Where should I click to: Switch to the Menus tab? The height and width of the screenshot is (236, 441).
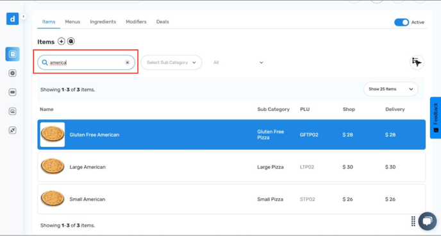coord(72,22)
